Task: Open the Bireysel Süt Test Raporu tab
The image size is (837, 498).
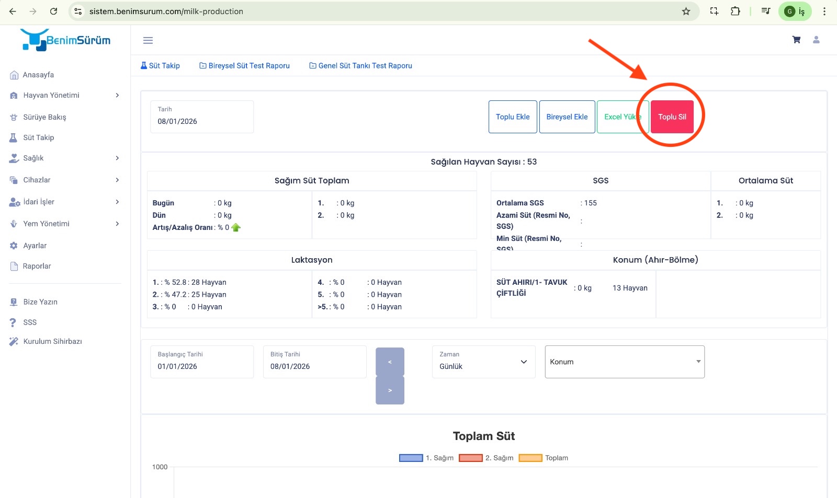Action: click(244, 66)
